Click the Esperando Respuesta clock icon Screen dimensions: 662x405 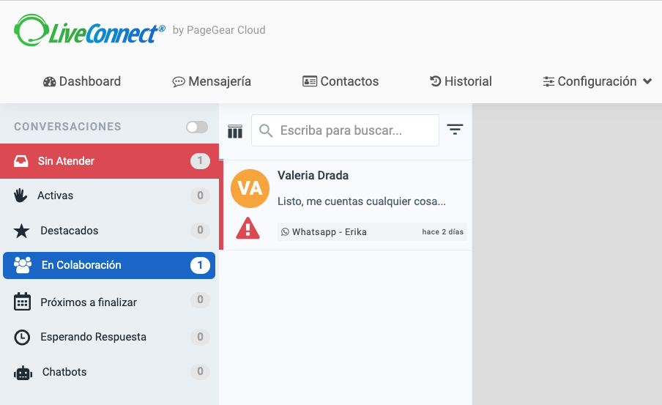click(x=22, y=337)
